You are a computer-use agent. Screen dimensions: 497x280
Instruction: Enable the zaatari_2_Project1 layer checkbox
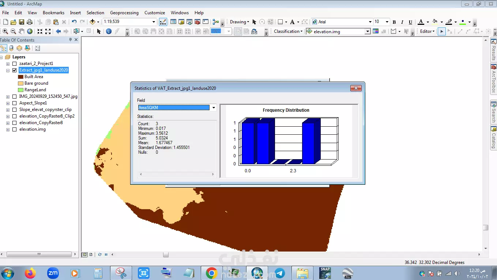coord(15,64)
